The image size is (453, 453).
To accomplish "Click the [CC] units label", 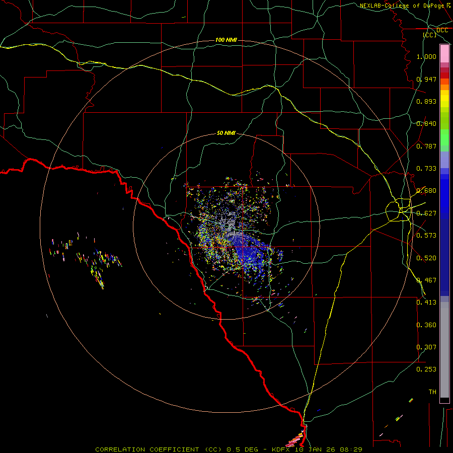I will tap(430, 35).
